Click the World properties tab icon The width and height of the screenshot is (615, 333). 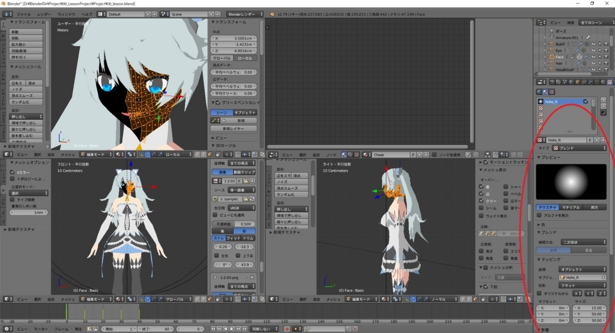(x=571, y=82)
